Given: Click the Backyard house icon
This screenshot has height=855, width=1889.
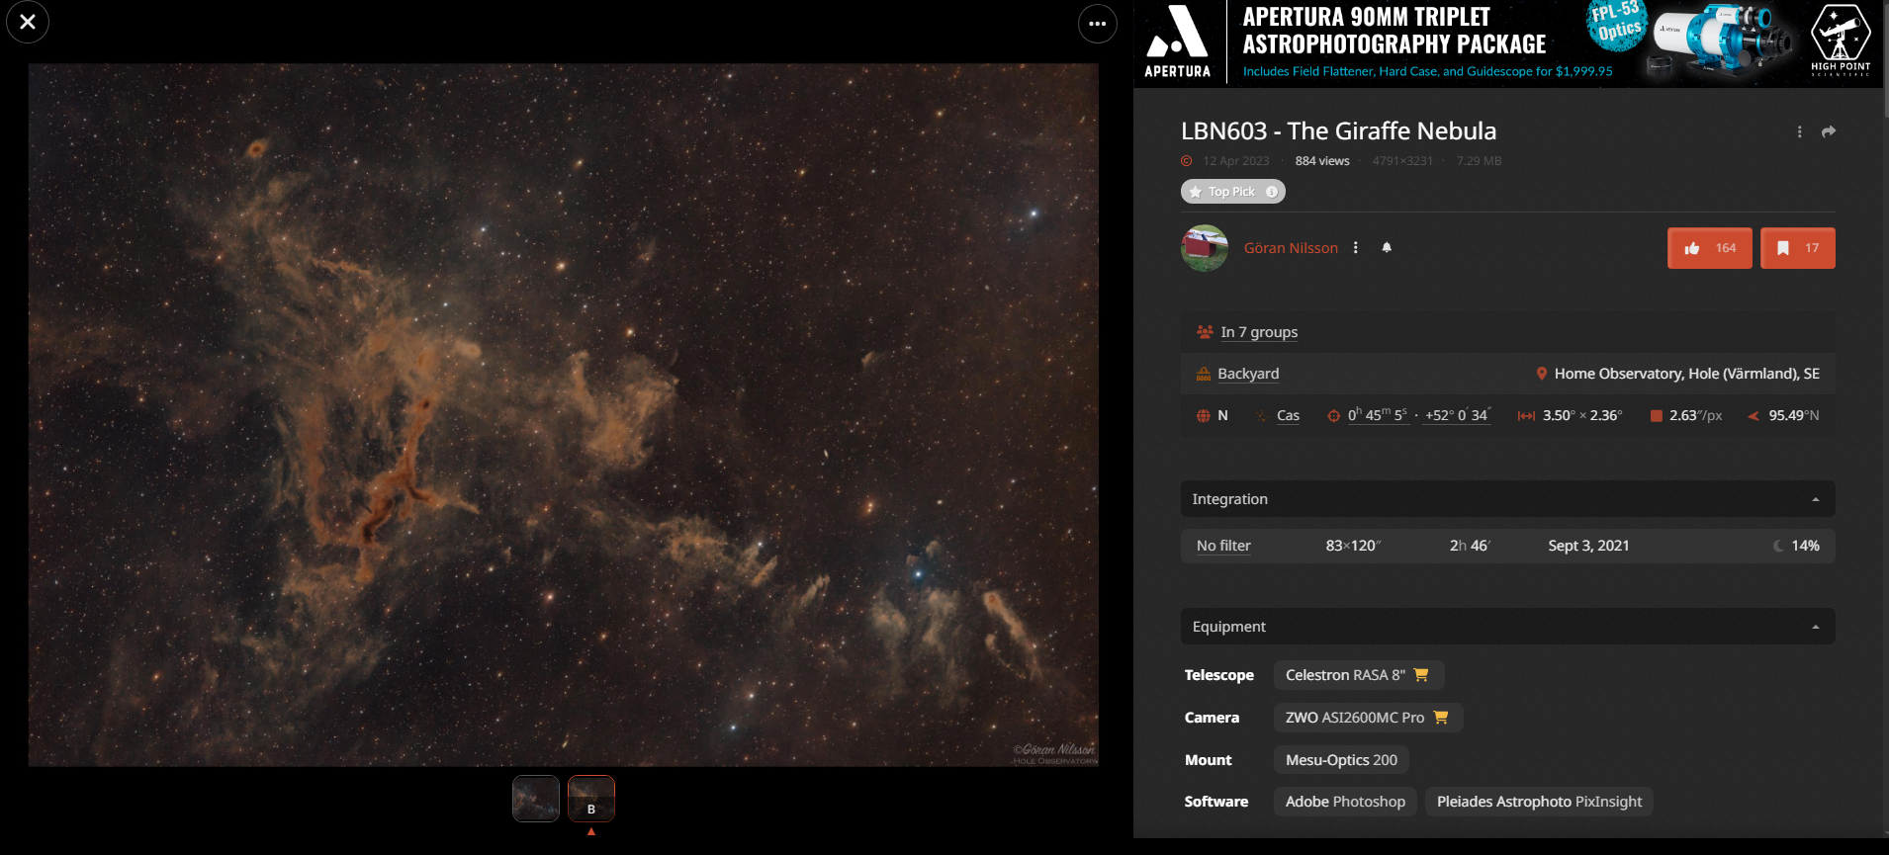Looking at the screenshot, I should click(x=1204, y=374).
